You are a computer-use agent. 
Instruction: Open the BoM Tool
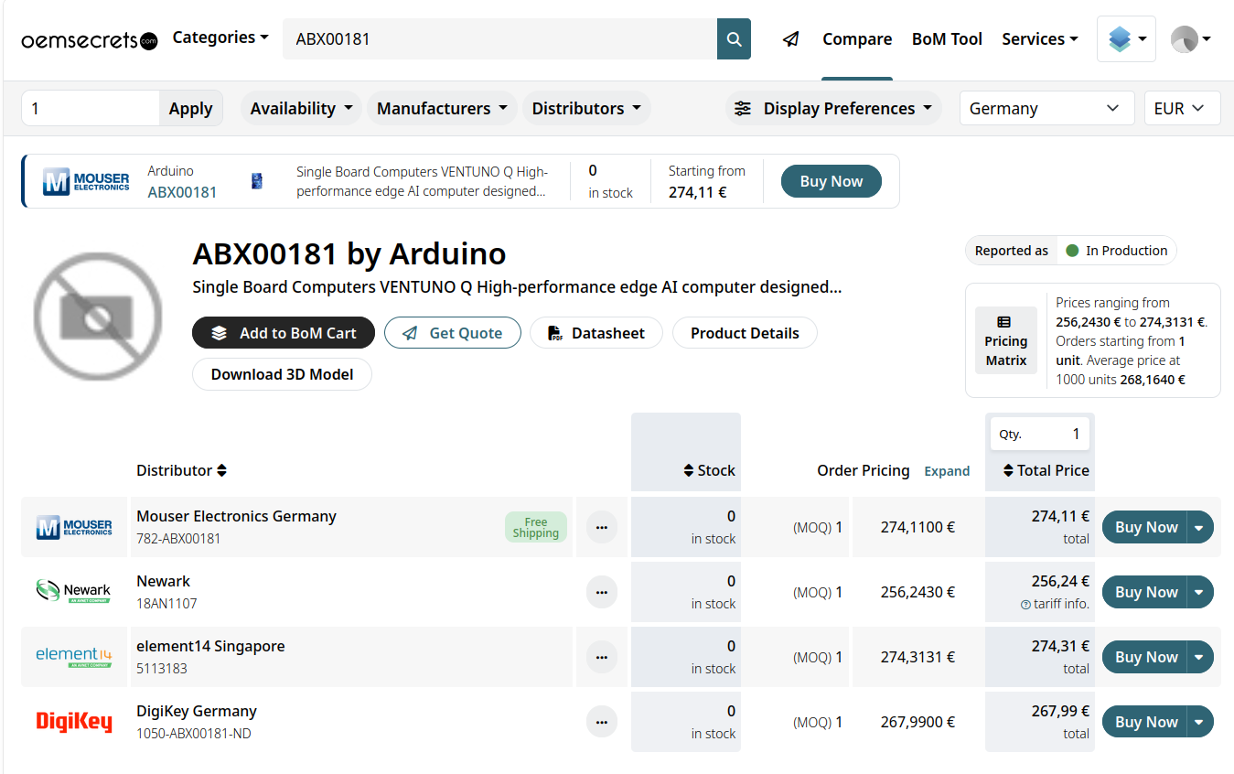pyautogui.click(x=947, y=39)
